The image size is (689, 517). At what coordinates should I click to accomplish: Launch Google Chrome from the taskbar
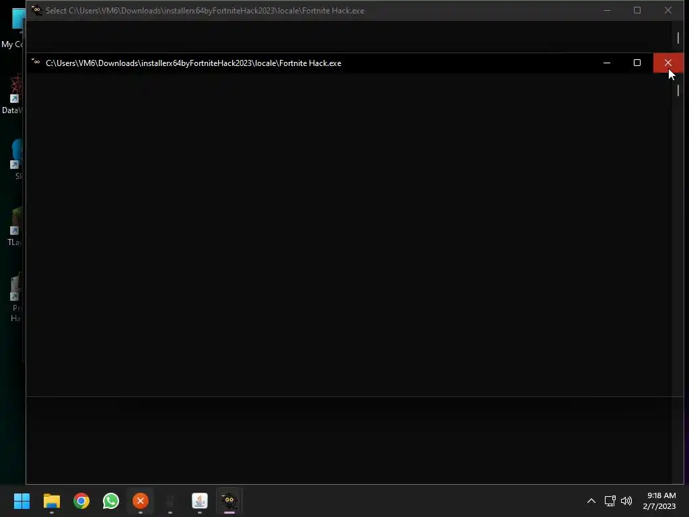click(81, 501)
